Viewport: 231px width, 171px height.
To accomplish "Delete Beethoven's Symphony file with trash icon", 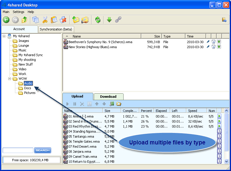I will [x=213, y=42].
